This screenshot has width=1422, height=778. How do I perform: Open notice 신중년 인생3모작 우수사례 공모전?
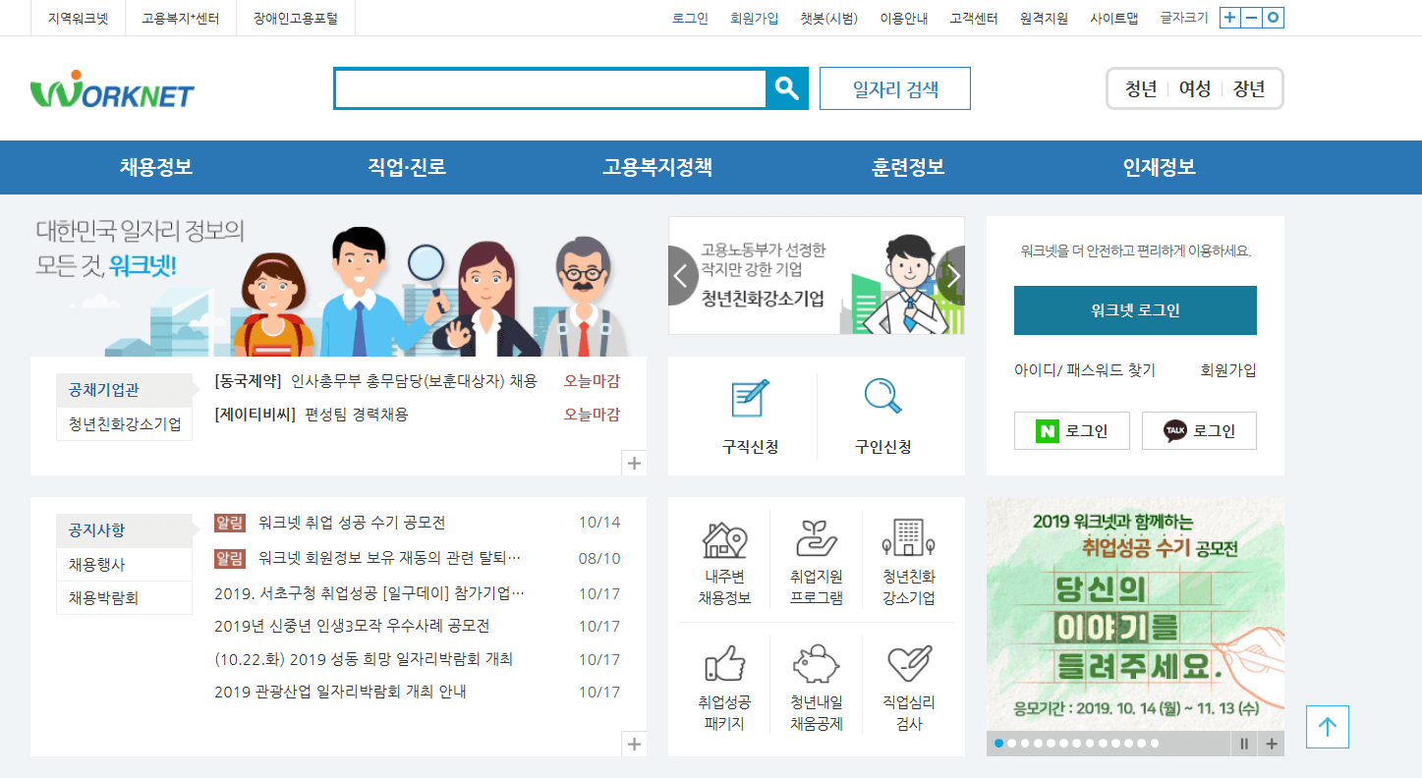pos(352,626)
